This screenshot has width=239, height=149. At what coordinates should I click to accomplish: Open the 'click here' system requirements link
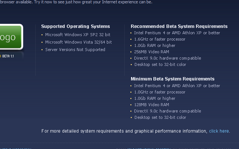pos(219,131)
